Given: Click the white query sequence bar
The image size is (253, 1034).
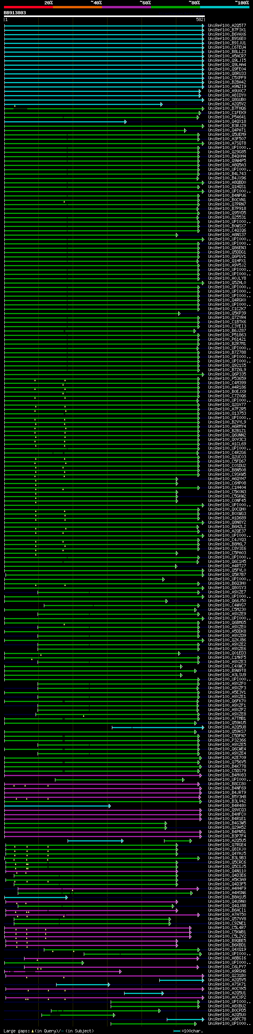Looking at the screenshot, I should coord(104,17).
